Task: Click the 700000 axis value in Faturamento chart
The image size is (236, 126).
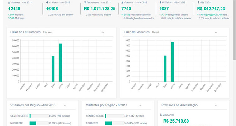Action: tap(16, 40)
